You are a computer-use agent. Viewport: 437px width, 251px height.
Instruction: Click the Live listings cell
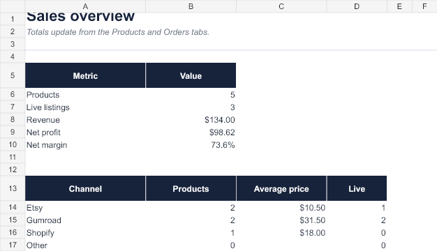pyautogui.click(x=85, y=107)
